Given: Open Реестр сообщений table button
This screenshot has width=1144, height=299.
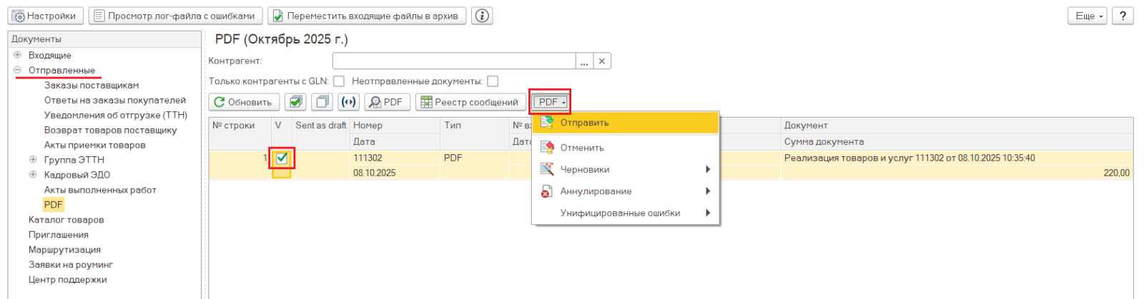Looking at the screenshot, I should pos(470,102).
